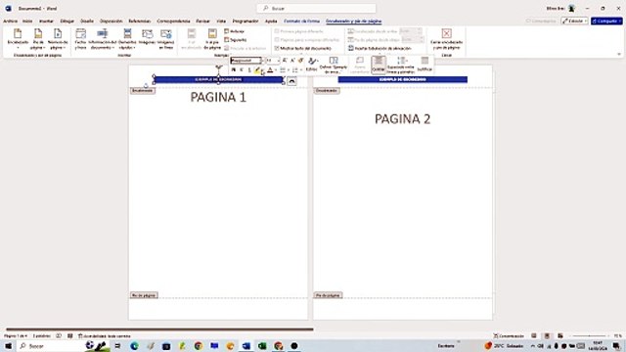The width and height of the screenshot is (626, 352).
Task: Switch to the Diseño tab
Action: (87, 22)
